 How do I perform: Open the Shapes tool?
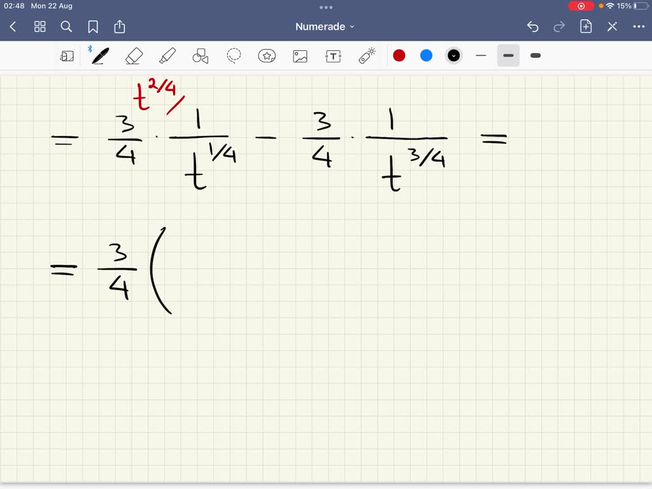(200, 55)
